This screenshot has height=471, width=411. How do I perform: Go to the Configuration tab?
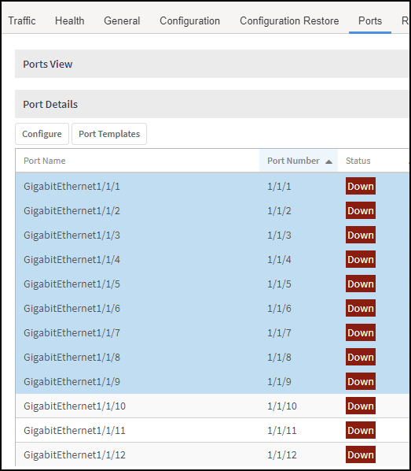(x=189, y=21)
